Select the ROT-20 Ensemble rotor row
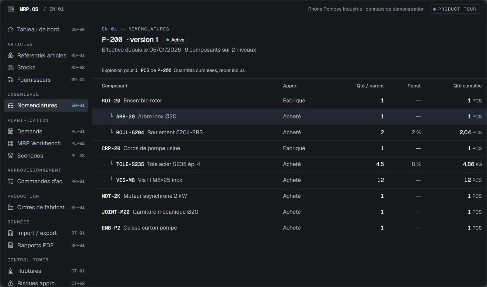This screenshot has height=287, width=487. [289, 101]
